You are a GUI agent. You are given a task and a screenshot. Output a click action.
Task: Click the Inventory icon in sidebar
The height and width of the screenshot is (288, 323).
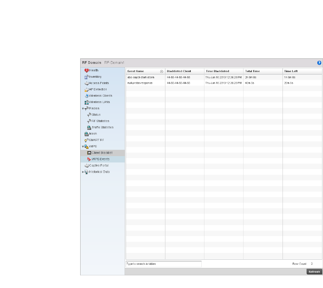[87, 77]
